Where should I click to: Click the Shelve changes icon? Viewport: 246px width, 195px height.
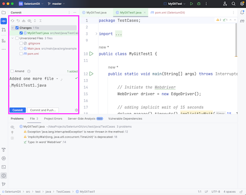tap(24, 21)
